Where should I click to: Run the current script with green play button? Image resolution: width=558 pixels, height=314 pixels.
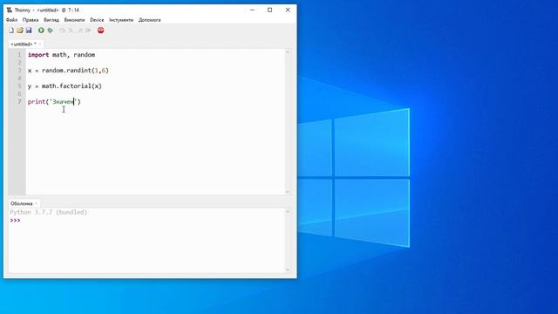pyautogui.click(x=41, y=31)
